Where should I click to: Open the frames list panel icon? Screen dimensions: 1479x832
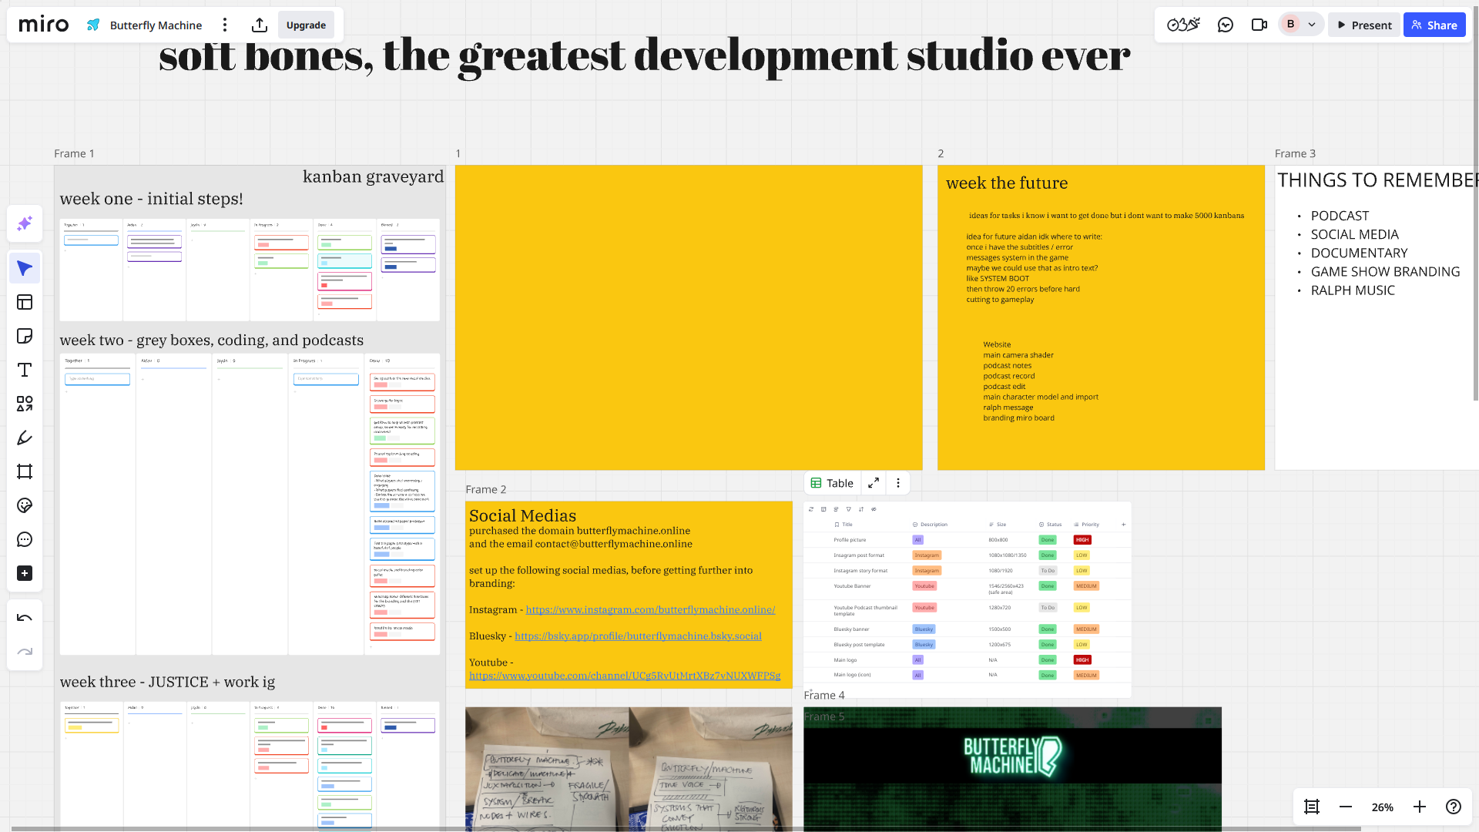1312,807
